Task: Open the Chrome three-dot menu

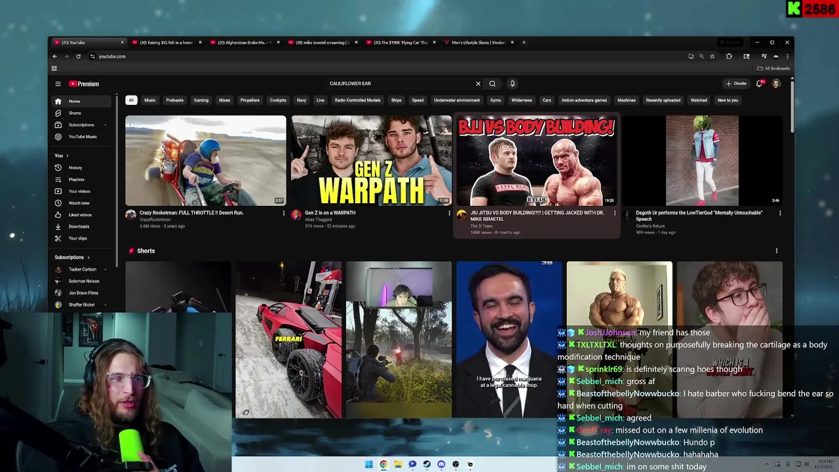Action: [x=787, y=56]
